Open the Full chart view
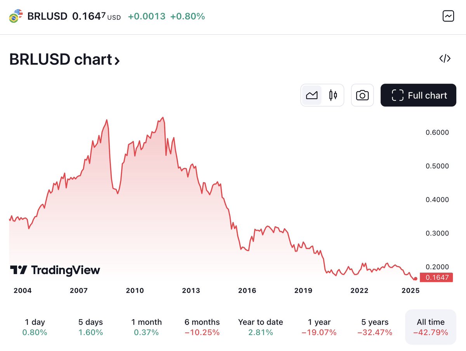466x351 pixels. click(x=419, y=95)
